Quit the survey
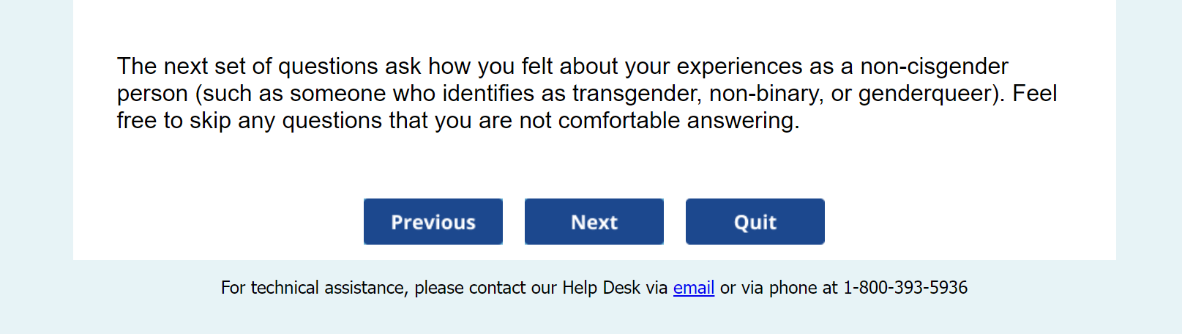The image size is (1182, 334). 755,222
